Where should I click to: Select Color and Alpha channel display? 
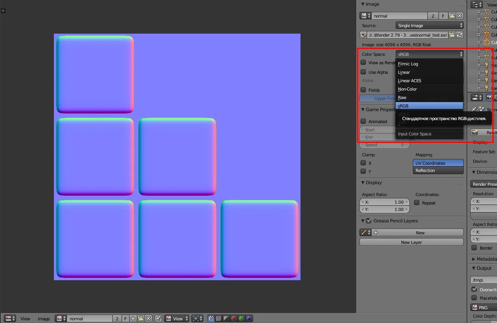(x=211, y=318)
